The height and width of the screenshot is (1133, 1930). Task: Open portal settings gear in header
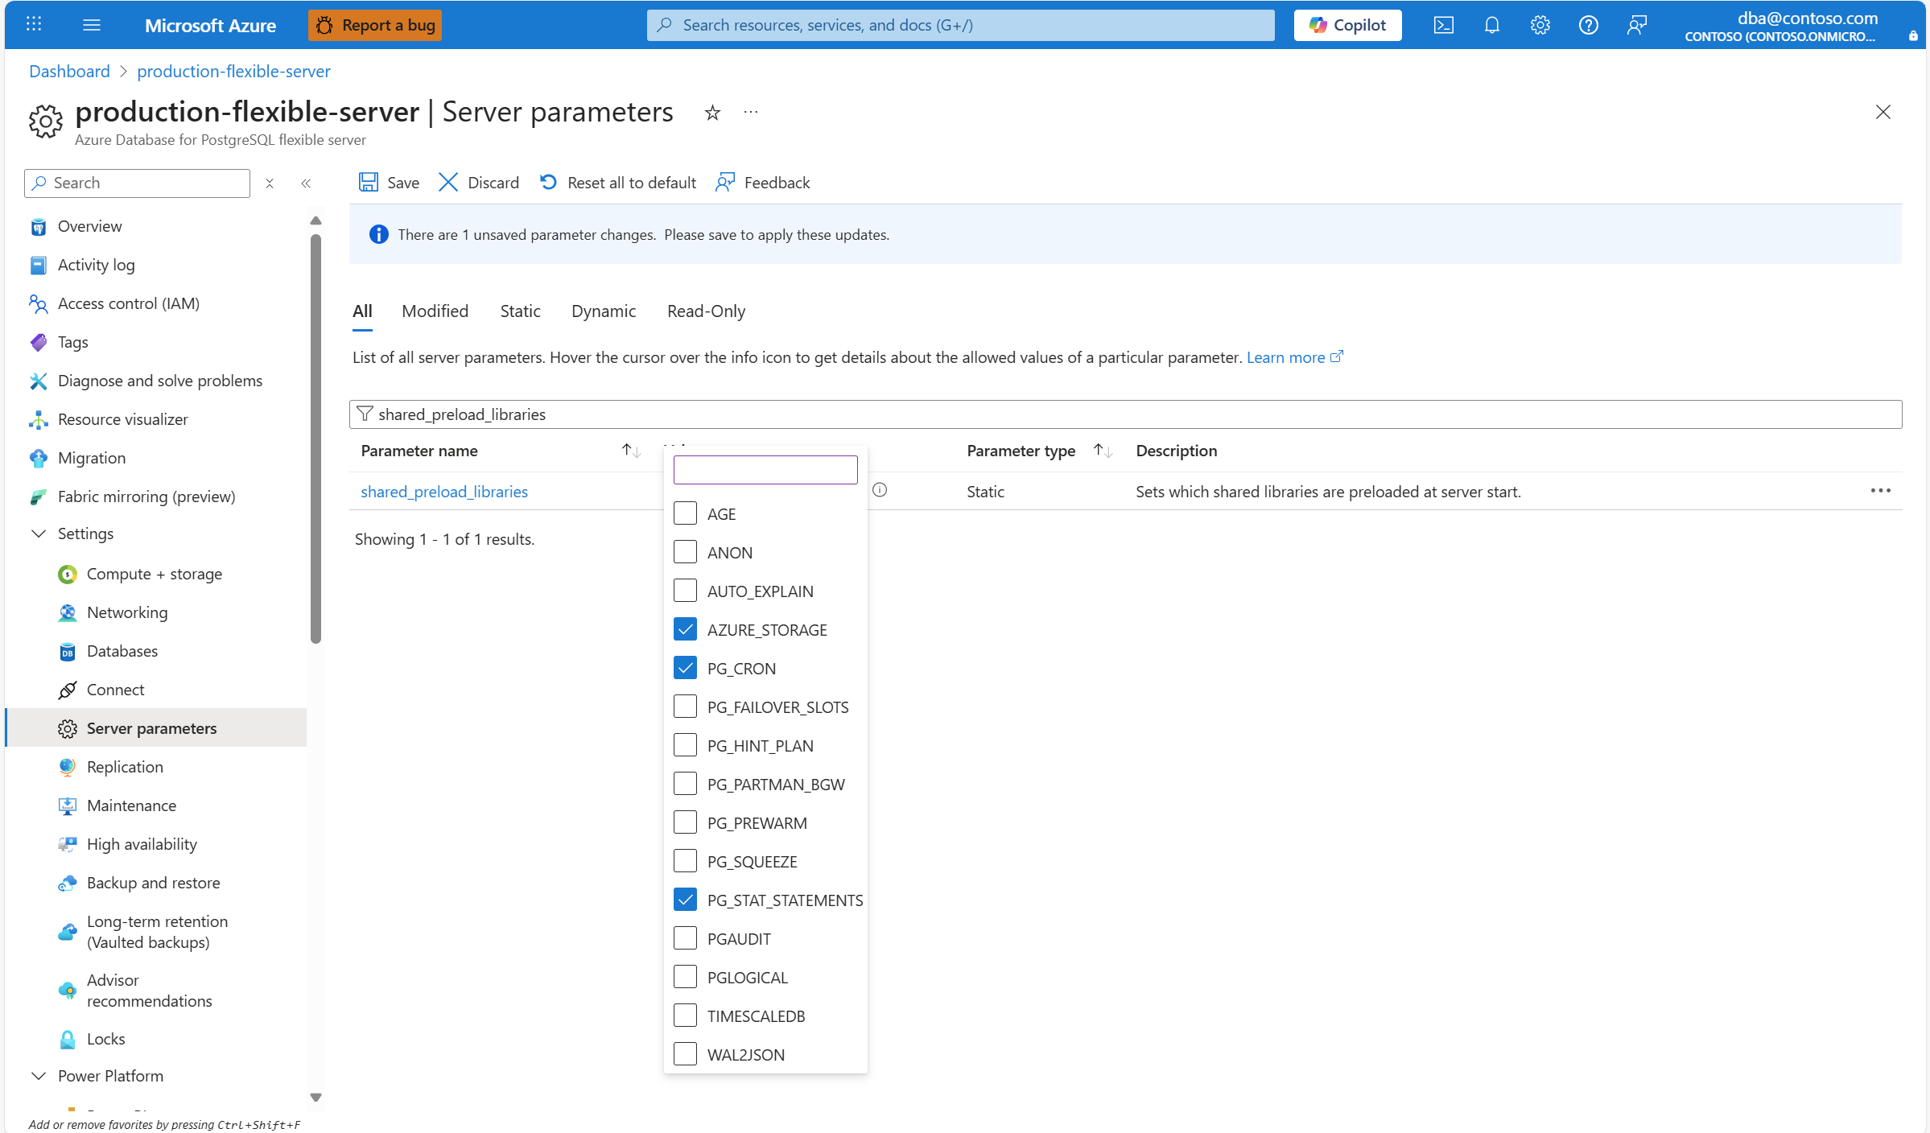pos(1540,25)
